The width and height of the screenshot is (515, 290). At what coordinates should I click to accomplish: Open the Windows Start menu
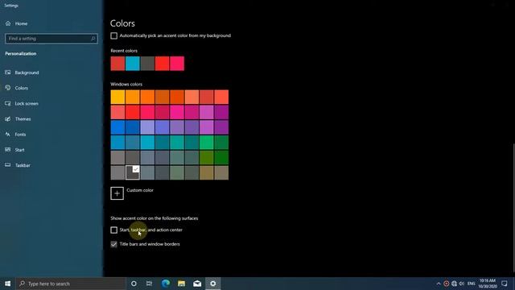click(x=7, y=284)
